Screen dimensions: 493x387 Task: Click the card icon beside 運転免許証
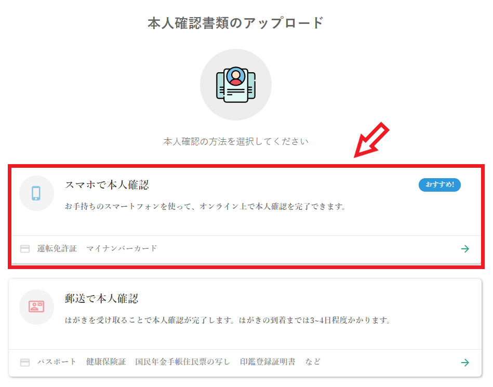point(25,249)
